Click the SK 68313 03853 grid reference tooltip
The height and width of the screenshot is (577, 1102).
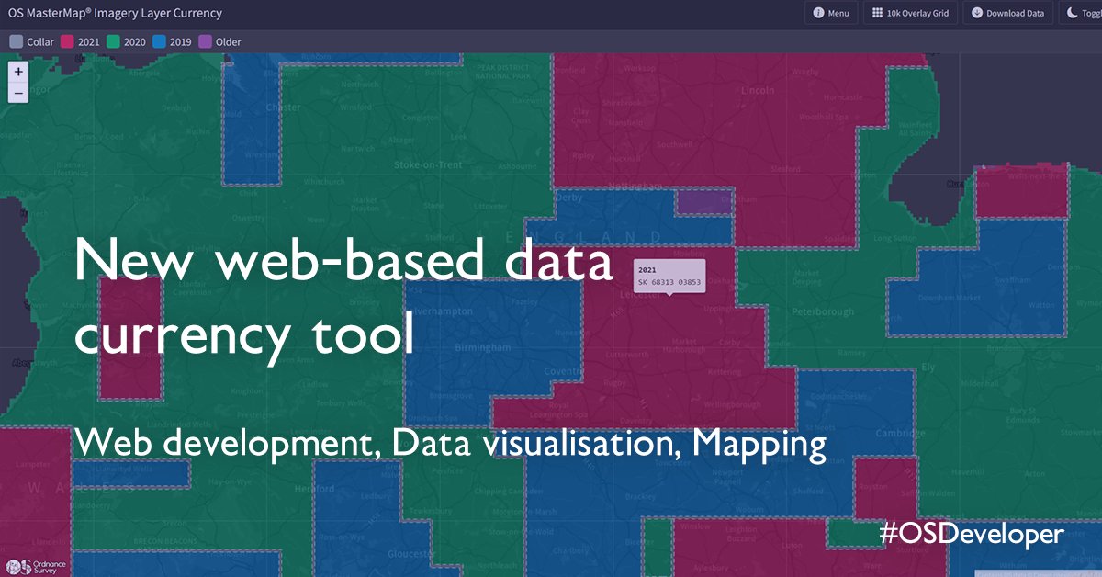(669, 276)
